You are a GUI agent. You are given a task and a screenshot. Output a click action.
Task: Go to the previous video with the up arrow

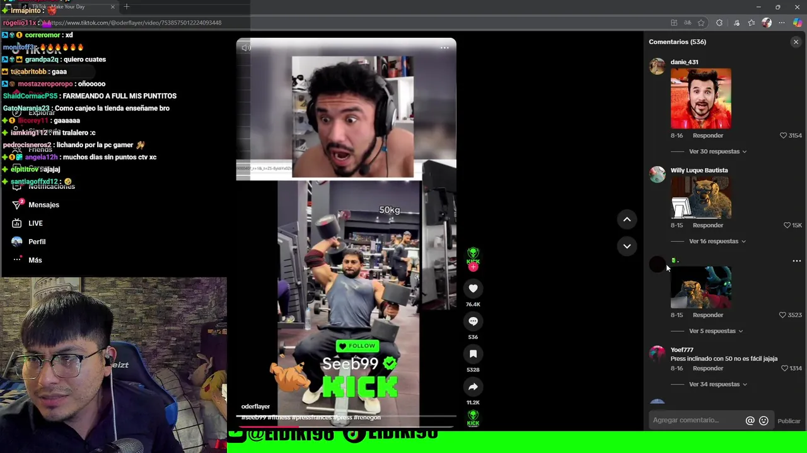(627, 219)
